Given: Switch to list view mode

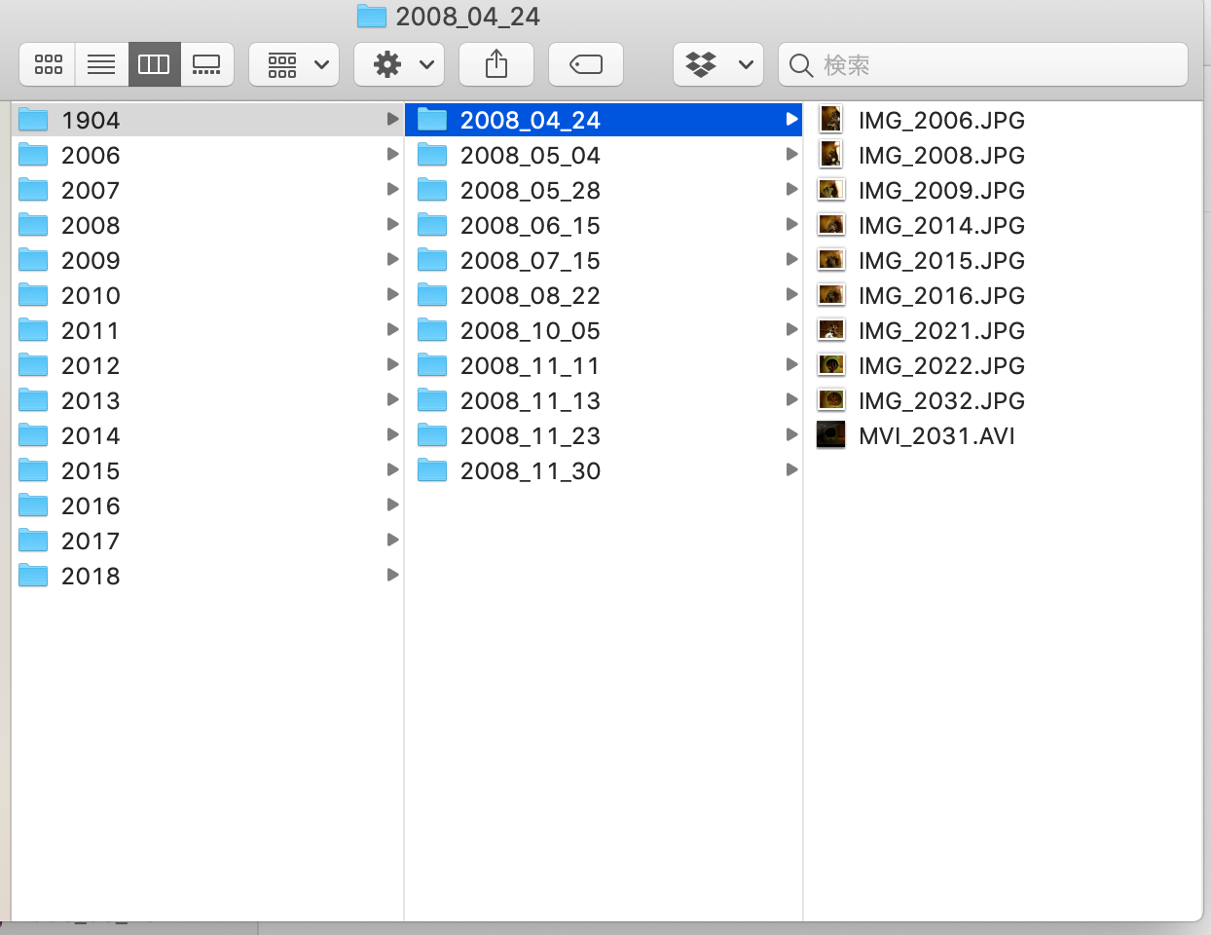Looking at the screenshot, I should click(x=101, y=65).
